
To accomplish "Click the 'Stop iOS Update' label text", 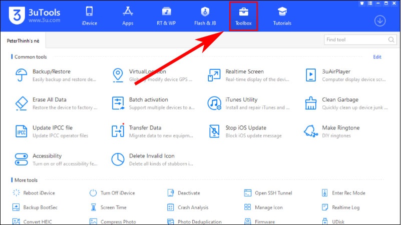I will [246, 127].
